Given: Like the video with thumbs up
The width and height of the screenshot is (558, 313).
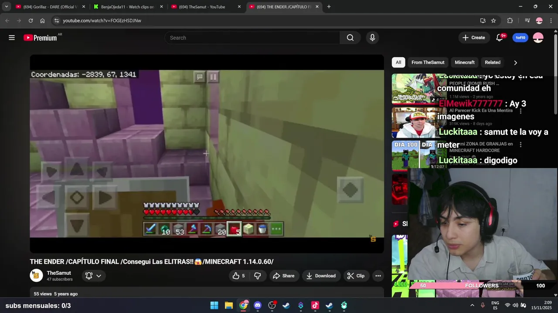Looking at the screenshot, I should [x=238, y=276].
